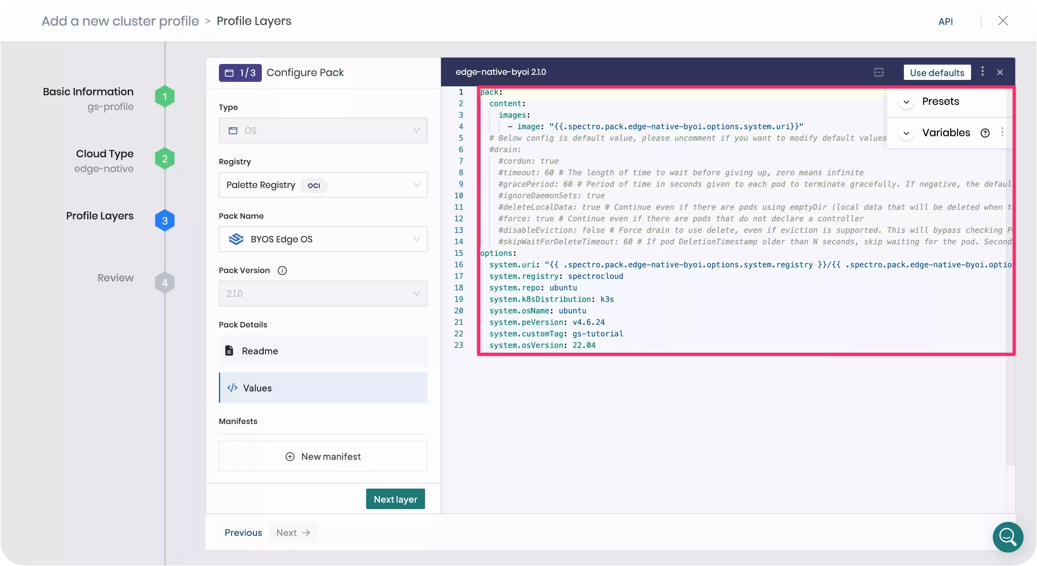
Task: Open the API view
Action: click(946, 21)
